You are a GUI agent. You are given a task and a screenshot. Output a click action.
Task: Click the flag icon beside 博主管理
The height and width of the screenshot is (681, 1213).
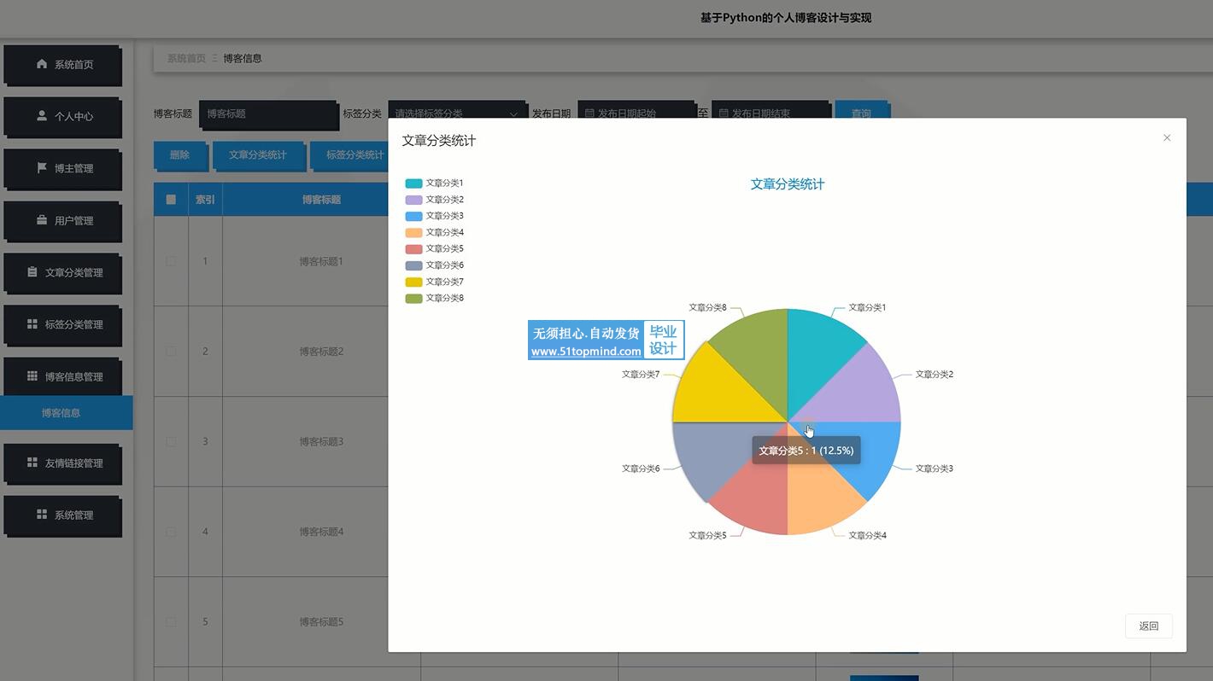click(42, 168)
